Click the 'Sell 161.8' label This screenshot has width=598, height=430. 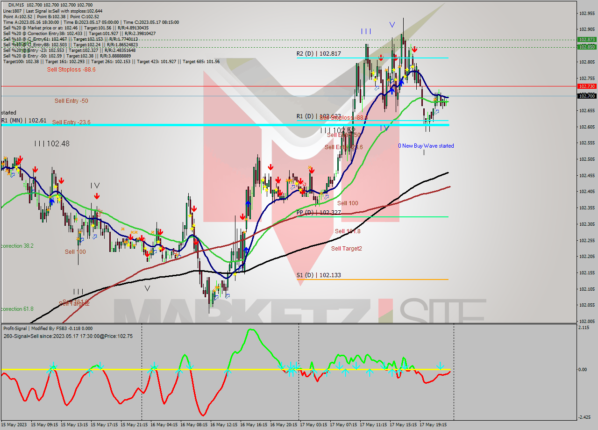[x=348, y=231]
